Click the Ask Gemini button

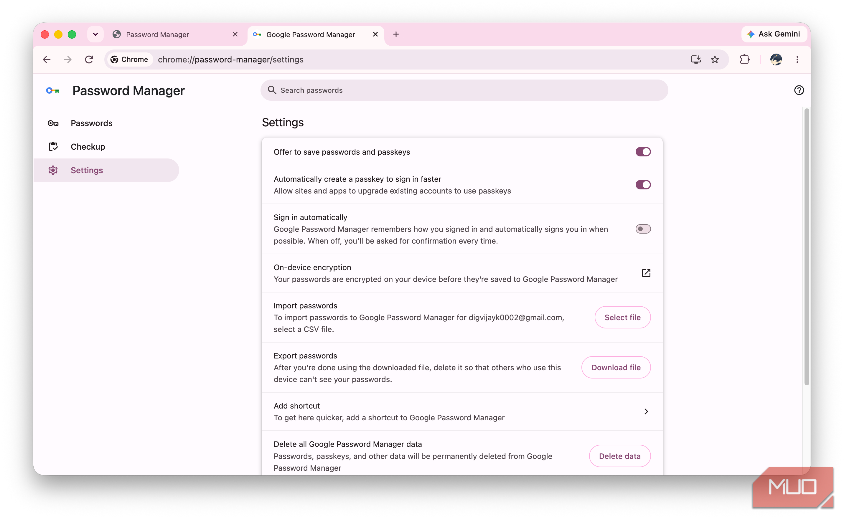tap(774, 34)
